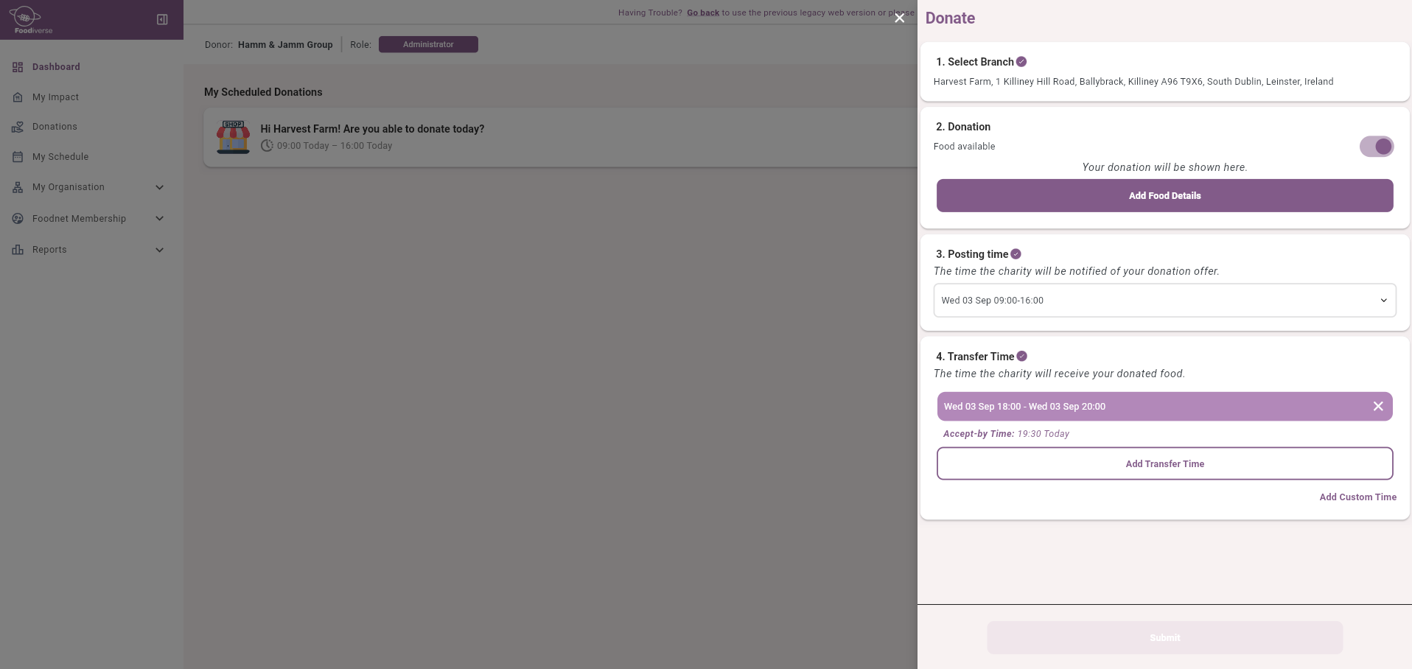Click the Add Custom Time link
1412x669 pixels.
point(1357,497)
